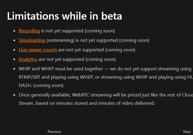Click the "DASH. (coming soon)" line
This screenshot has width=193, height=135.
pos(41,85)
